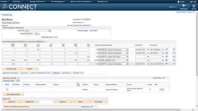Go to the Home icon link
The height and width of the screenshot is (111, 198).
181,2
